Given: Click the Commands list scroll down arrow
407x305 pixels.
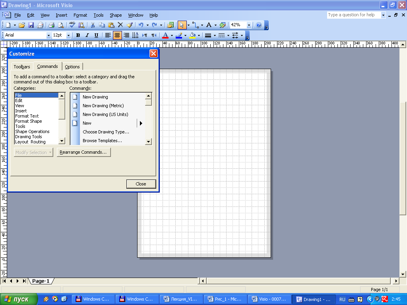Looking at the screenshot, I should (x=148, y=141).
